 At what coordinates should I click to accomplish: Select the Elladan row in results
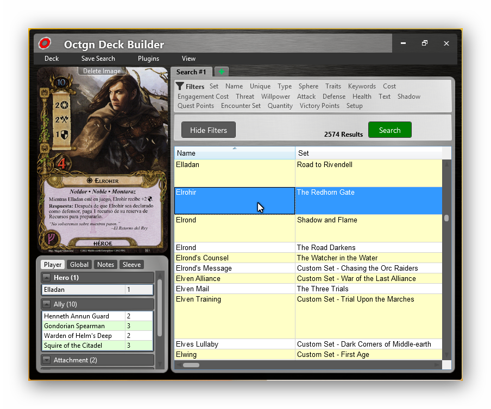tap(308, 173)
